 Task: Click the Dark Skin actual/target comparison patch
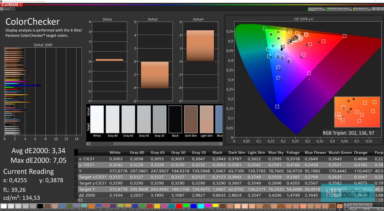[x=190, y=119]
